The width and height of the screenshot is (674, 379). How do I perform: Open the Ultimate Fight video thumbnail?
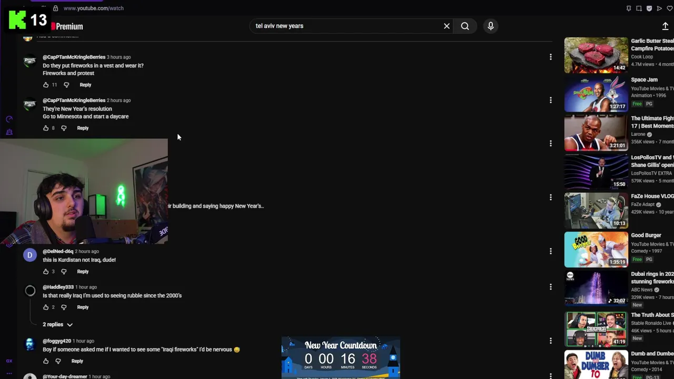click(596, 133)
